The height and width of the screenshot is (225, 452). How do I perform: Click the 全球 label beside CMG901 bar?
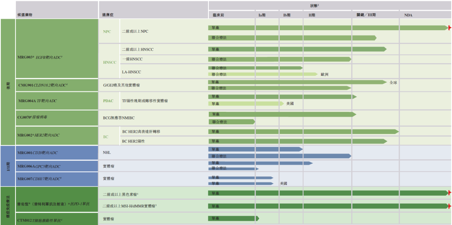point(393,82)
